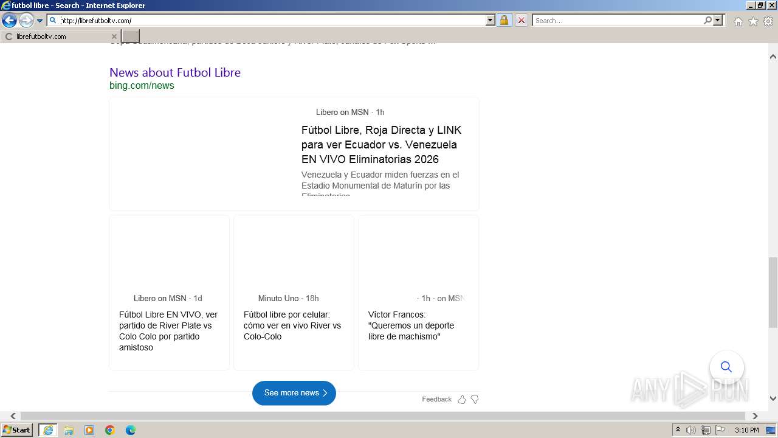
Task: Click the floating blue search magnifier button
Action: click(726, 367)
